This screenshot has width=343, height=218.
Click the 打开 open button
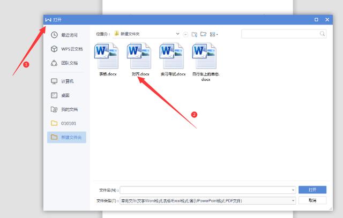(x=312, y=190)
